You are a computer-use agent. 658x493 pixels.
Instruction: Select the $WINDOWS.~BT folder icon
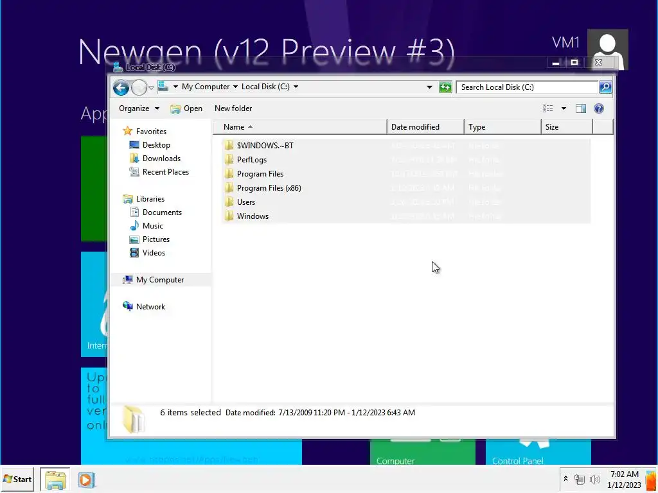(229, 146)
